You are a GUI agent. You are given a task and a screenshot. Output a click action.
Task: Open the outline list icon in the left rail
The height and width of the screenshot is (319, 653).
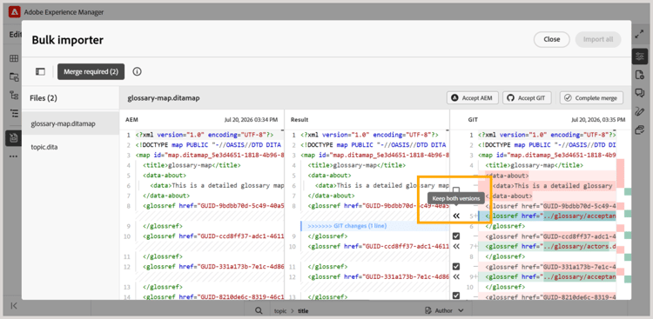pyautogui.click(x=14, y=113)
